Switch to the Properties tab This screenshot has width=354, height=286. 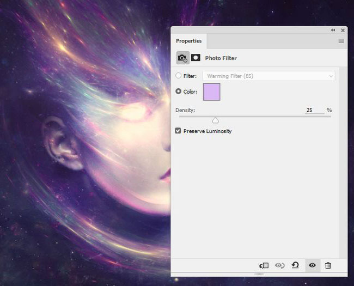(189, 41)
